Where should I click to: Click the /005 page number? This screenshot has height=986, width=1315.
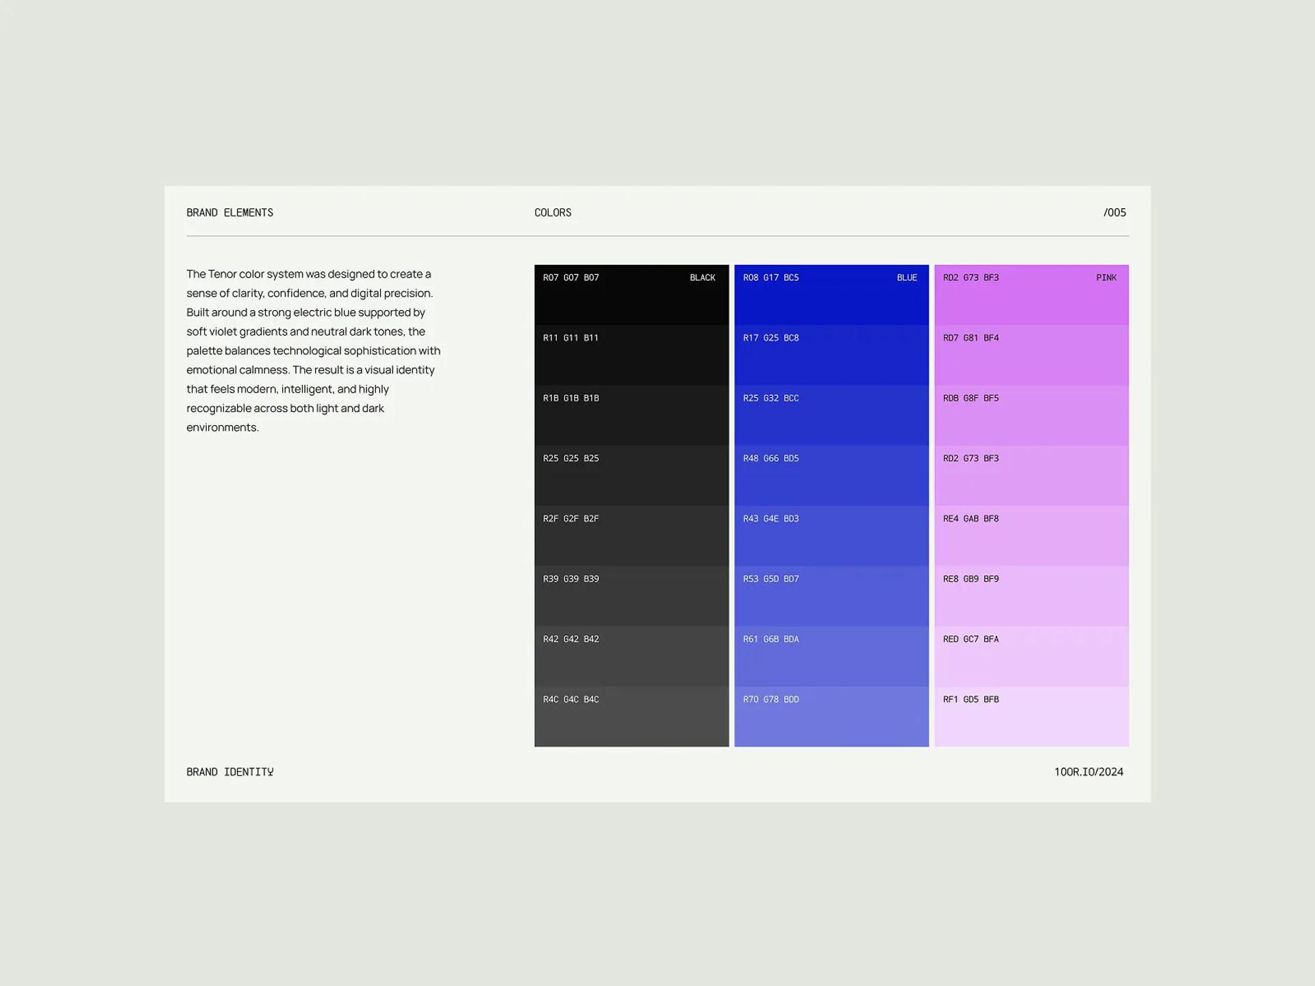[x=1114, y=212]
